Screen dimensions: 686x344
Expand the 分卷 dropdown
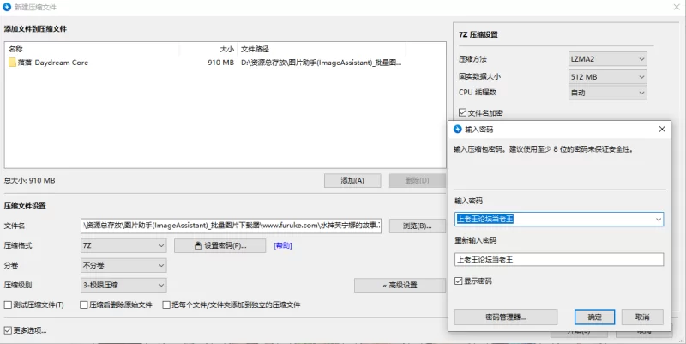[x=123, y=265]
